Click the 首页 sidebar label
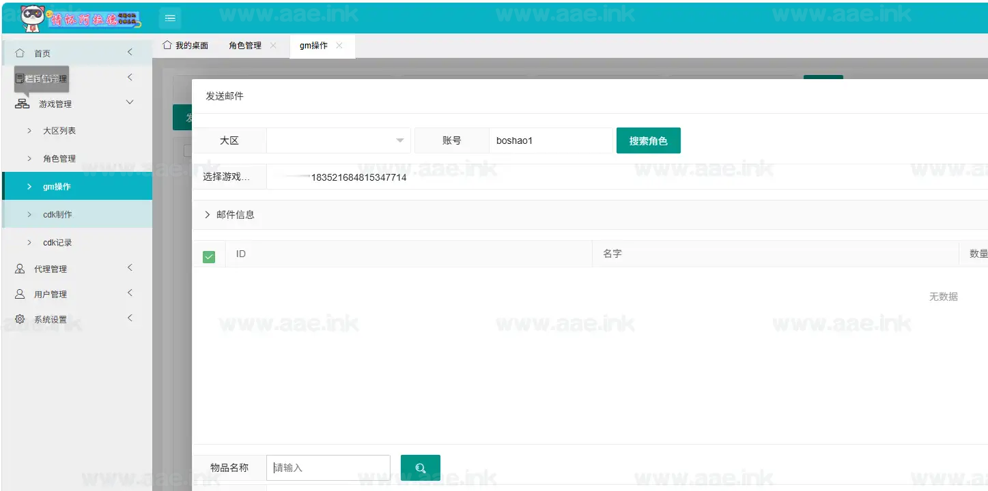Viewport: 988px width, 491px height. [42, 53]
